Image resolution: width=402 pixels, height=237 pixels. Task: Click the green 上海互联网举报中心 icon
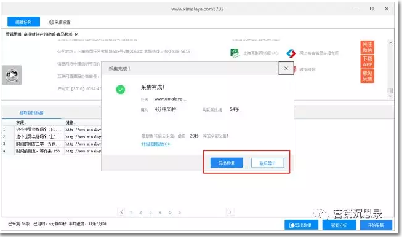235,53
